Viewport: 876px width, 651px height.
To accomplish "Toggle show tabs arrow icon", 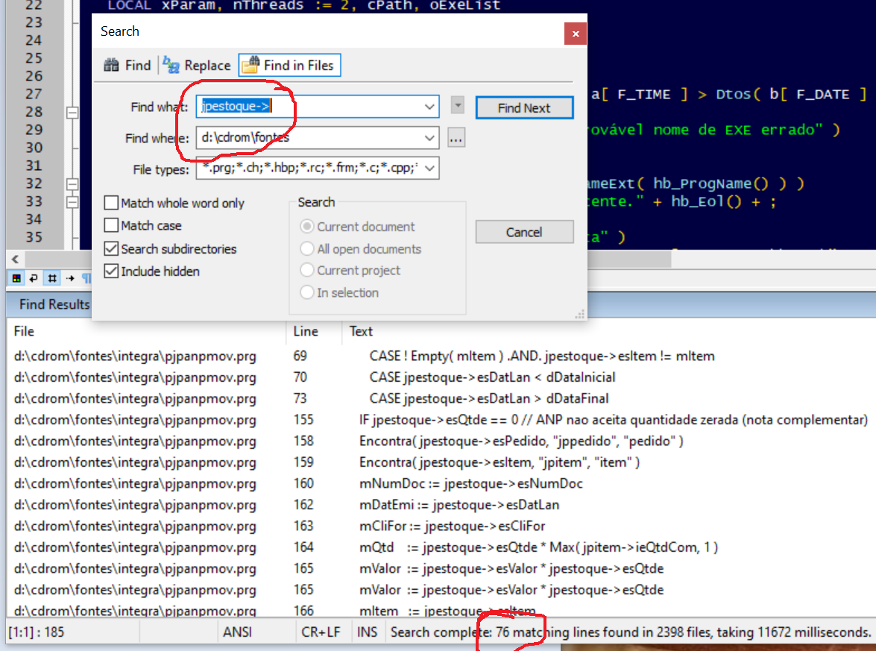I will click(x=70, y=277).
